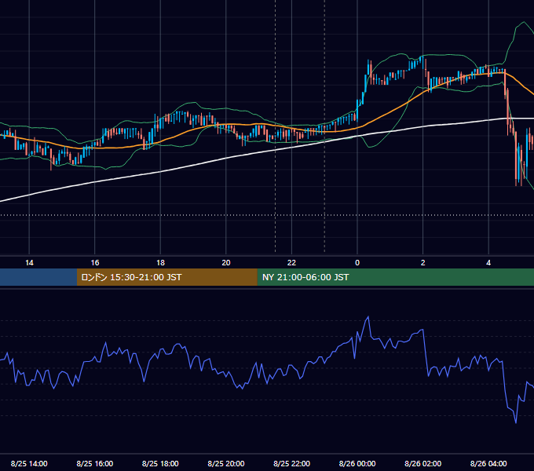Image resolution: width=534 pixels, height=471 pixels.
Task: Click the 2 hour axis label
Action: click(x=423, y=263)
